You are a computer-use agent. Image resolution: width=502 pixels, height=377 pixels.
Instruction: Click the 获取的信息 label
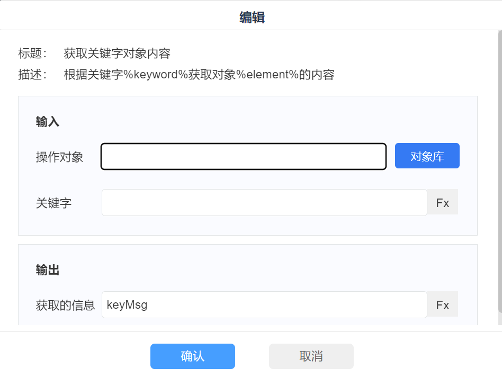65,305
